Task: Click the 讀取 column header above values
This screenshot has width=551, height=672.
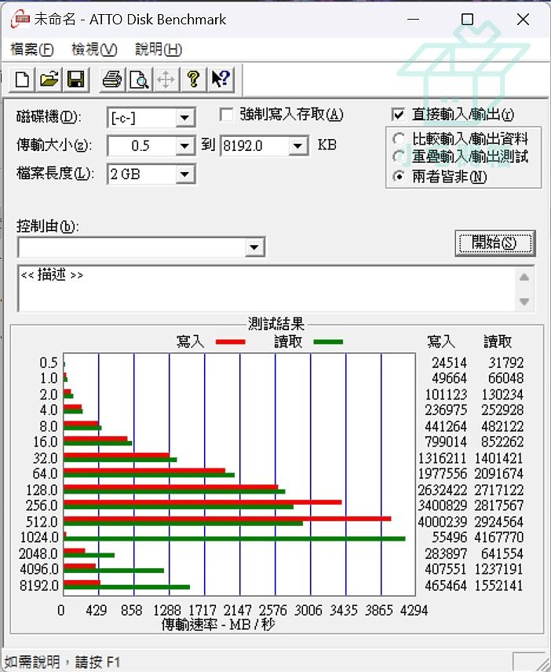Action: click(x=498, y=342)
